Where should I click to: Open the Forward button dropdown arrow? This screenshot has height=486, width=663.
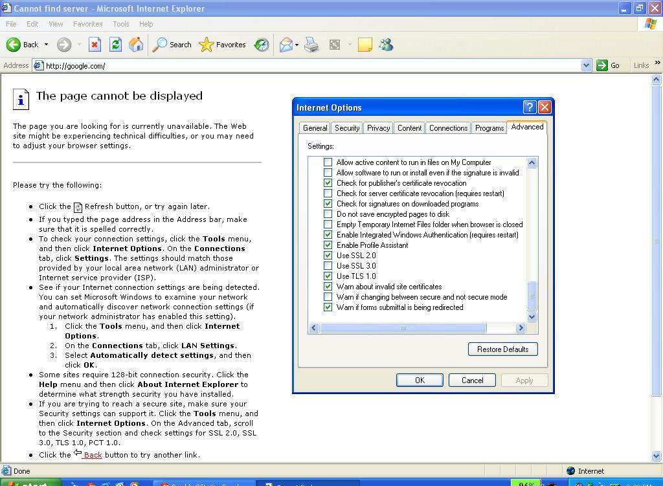79,45
